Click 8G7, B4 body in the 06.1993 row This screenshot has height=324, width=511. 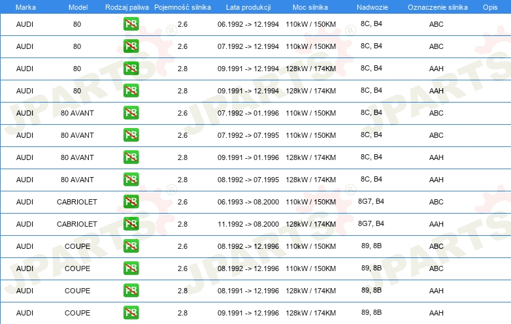[x=371, y=201]
